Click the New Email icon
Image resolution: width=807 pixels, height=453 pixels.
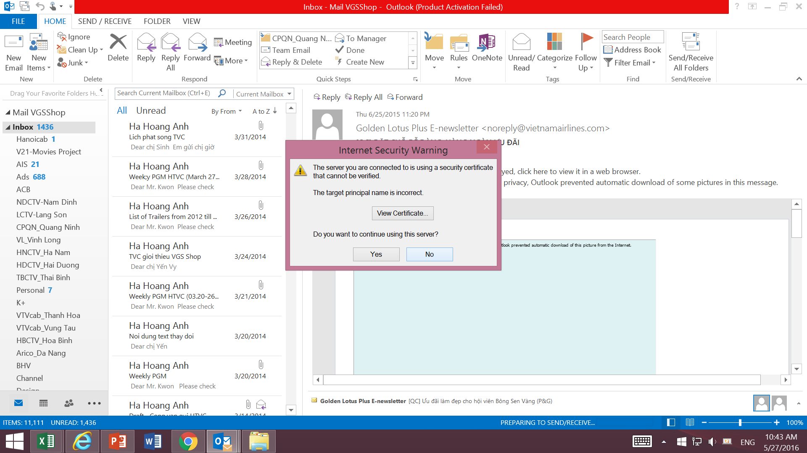tap(13, 52)
